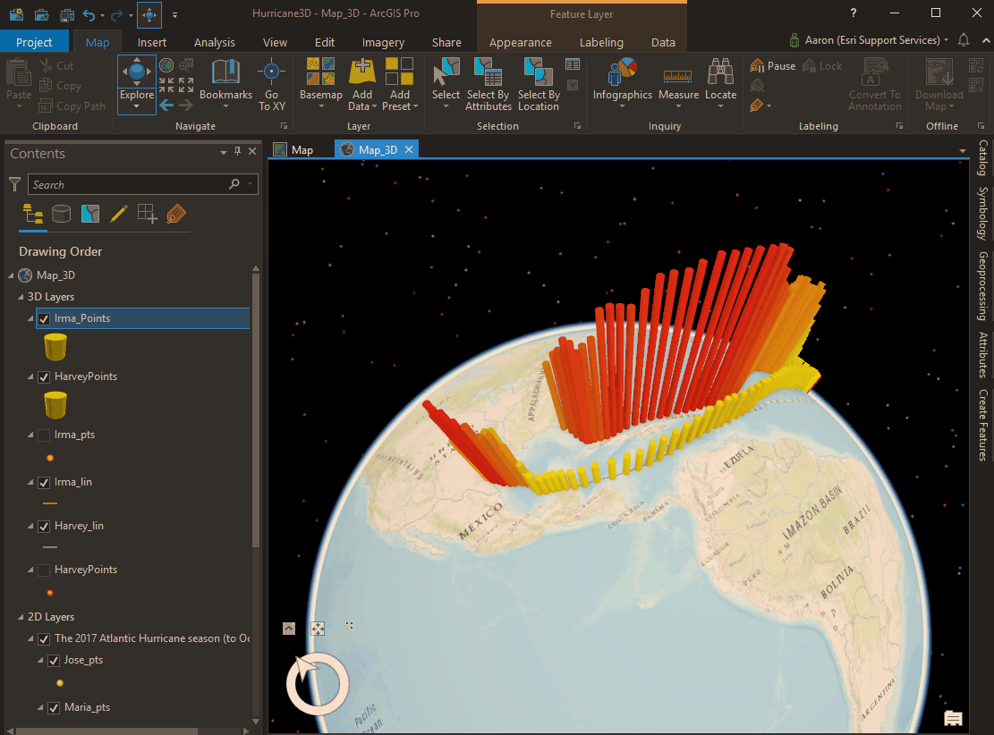Activate the Select tool
This screenshot has width=994, height=735.
pyautogui.click(x=446, y=83)
